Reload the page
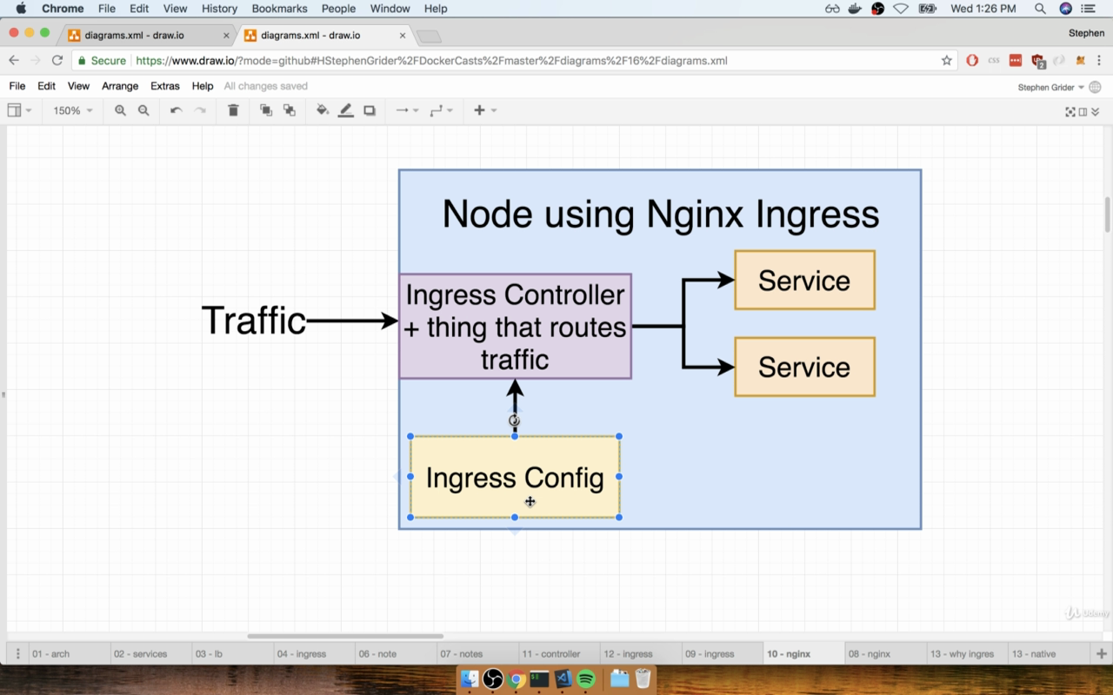 pos(57,61)
